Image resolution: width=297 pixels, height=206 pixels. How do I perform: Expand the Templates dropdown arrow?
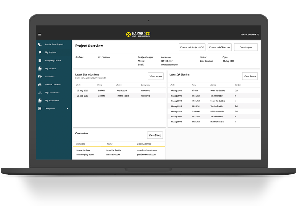click(67, 109)
